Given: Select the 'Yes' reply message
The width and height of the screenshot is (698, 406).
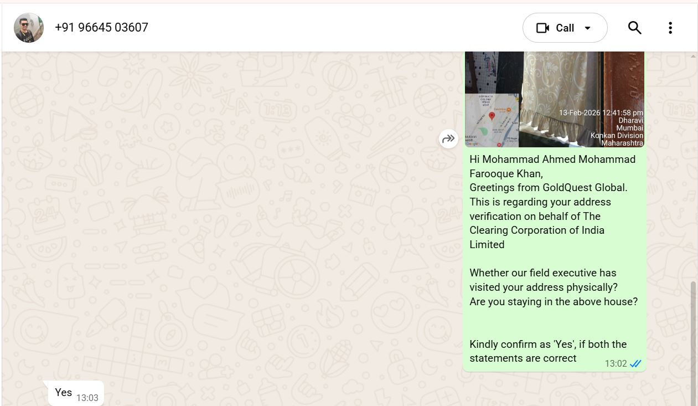Looking at the screenshot, I should click(64, 392).
